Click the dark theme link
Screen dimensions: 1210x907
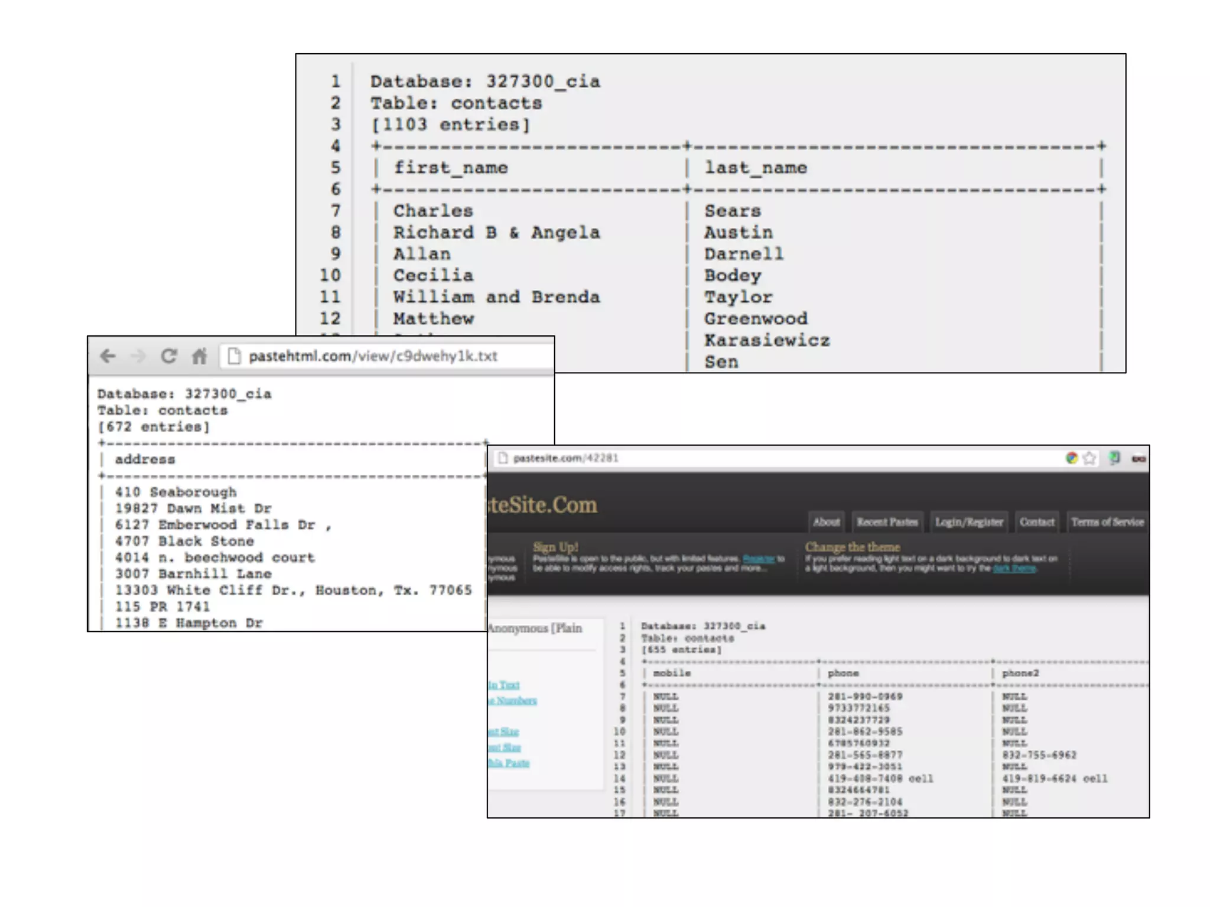pos(1014,568)
